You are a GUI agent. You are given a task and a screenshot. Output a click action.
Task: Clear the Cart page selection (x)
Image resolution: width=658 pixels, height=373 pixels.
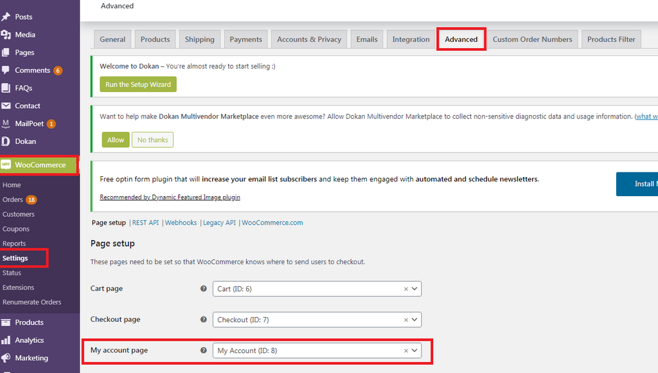[406, 289]
